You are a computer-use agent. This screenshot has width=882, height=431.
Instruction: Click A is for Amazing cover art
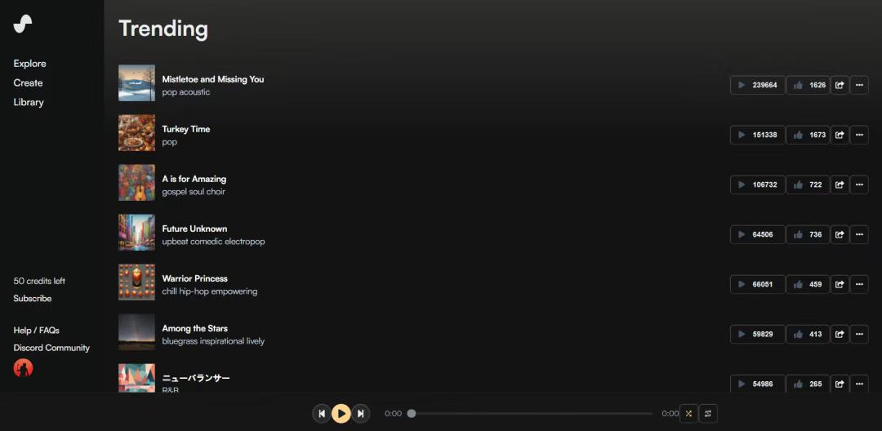[x=136, y=183]
